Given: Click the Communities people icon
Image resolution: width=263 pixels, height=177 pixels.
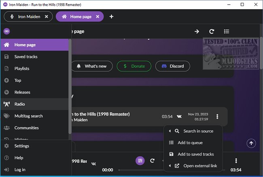Looking at the screenshot, I should tap(7, 128).
